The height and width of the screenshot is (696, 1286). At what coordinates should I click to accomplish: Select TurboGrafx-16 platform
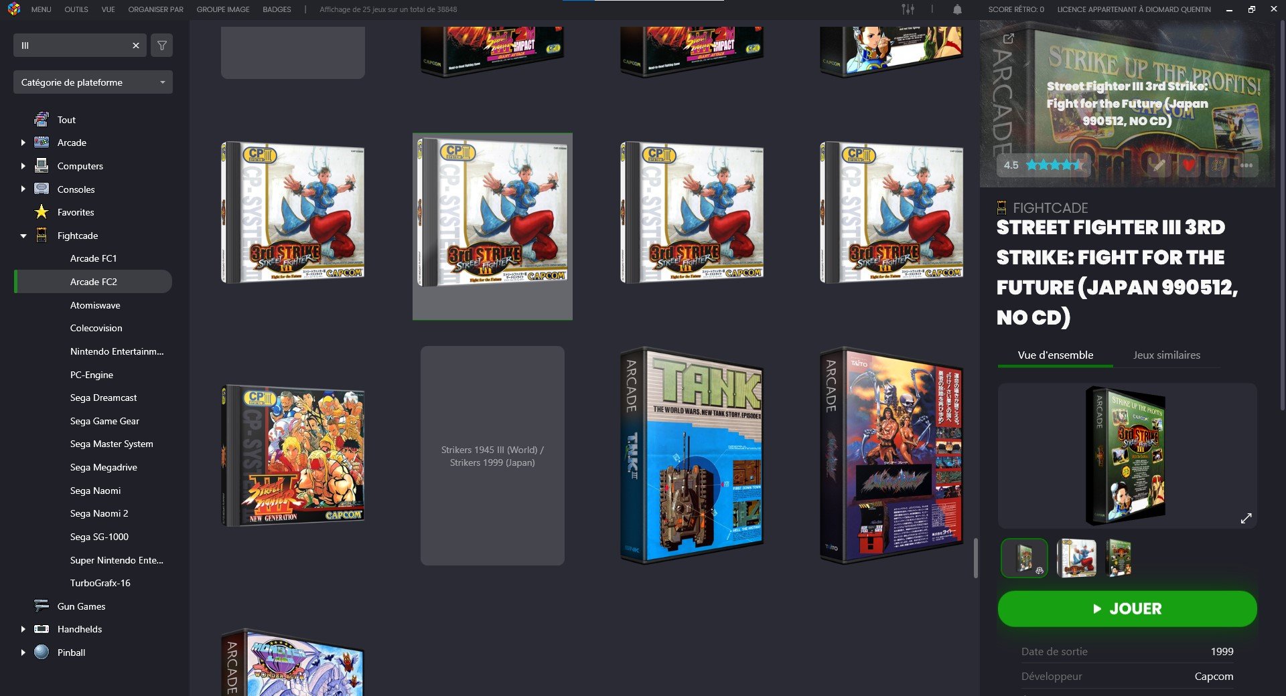tap(100, 583)
